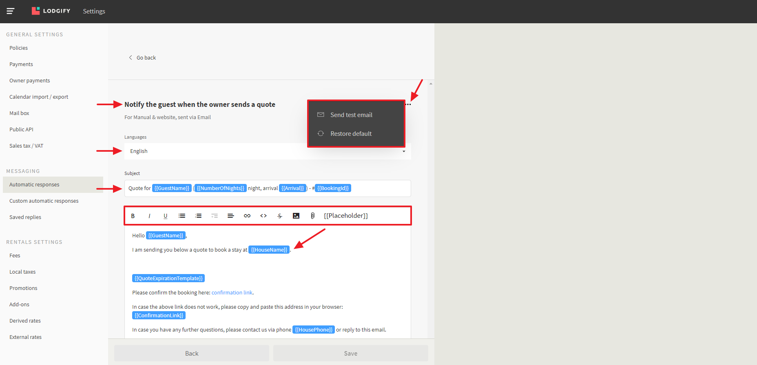Click the Go back chevron arrow
757x365 pixels.
pyautogui.click(x=131, y=58)
